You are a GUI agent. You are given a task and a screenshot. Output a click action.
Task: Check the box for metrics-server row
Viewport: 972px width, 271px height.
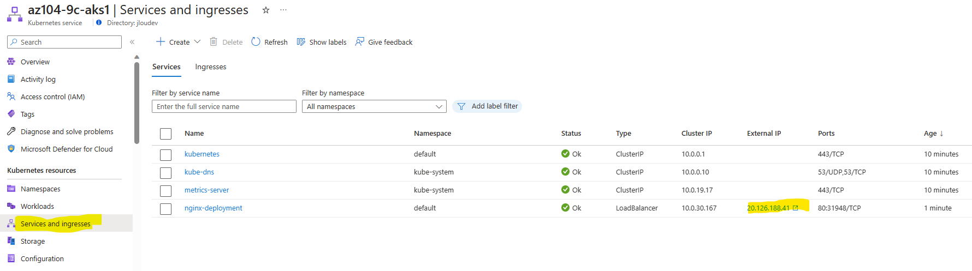point(166,191)
